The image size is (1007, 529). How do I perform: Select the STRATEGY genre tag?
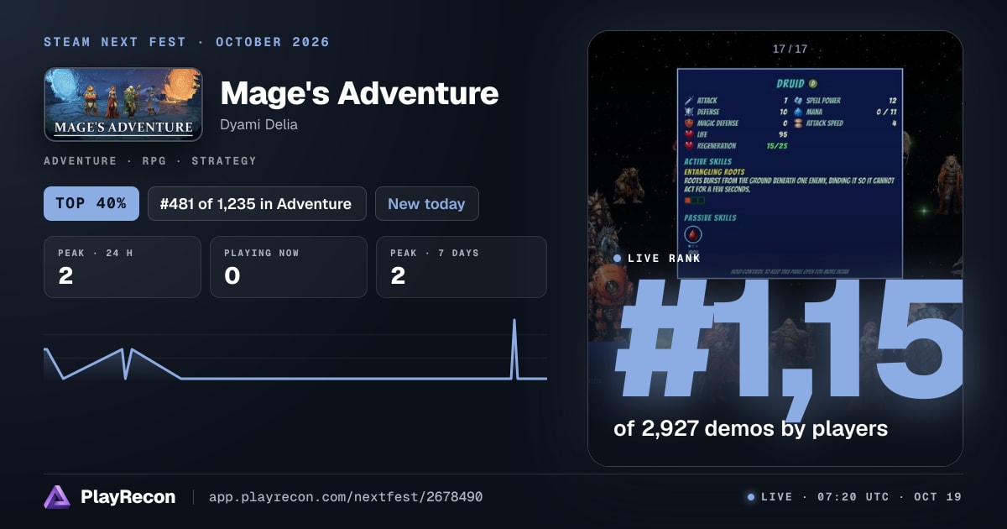click(x=224, y=160)
